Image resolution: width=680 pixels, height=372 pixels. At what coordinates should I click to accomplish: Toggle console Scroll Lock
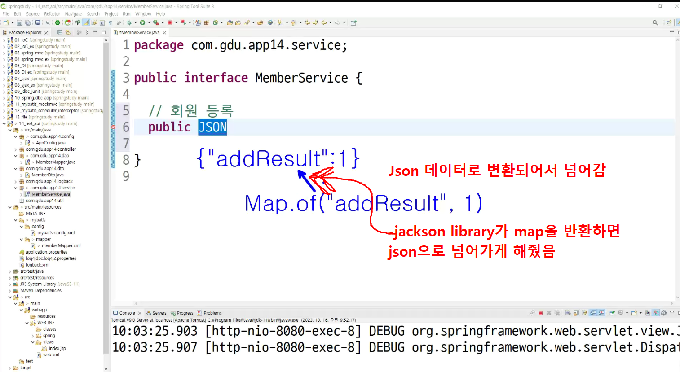(x=576, y=313)
